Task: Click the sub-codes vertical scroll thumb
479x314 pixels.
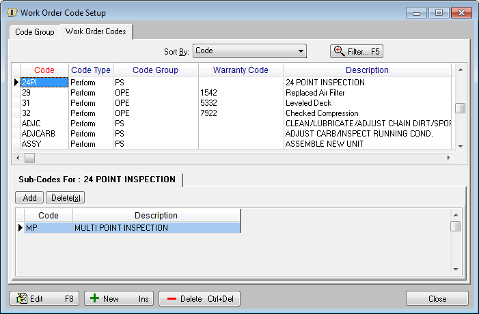Action: coord(456,227)
